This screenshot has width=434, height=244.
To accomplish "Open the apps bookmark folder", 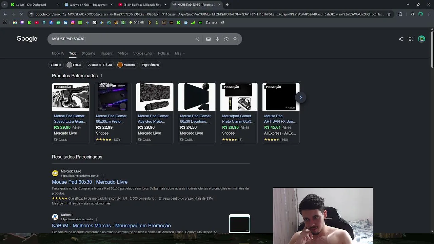I will pos(212,23).
